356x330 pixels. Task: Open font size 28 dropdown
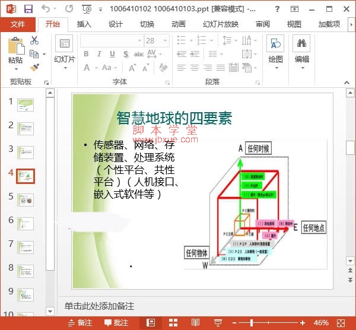[x=166, y=40]
